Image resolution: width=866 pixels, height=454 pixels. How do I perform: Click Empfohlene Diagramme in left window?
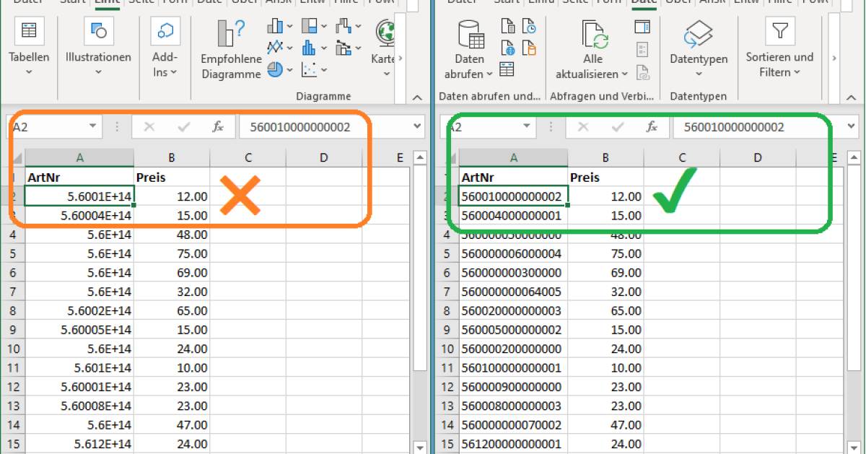[231, 49]
